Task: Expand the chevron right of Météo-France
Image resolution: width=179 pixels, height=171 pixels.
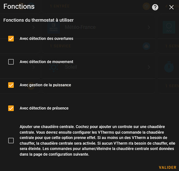Action: coord(149,27)
